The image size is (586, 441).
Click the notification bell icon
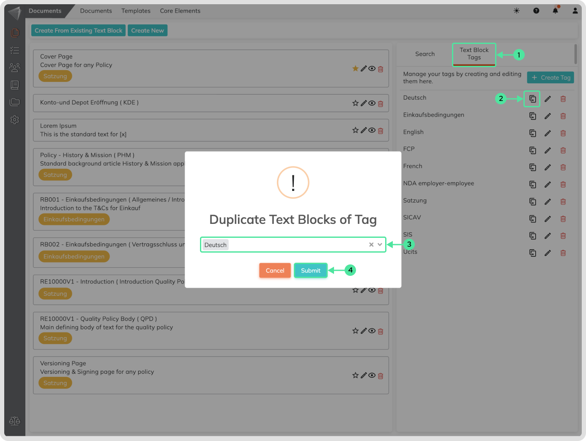555,11
